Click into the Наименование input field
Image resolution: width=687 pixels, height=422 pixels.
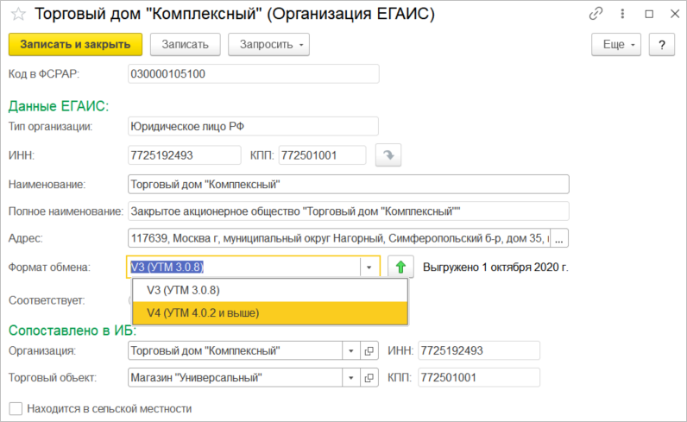348,184
